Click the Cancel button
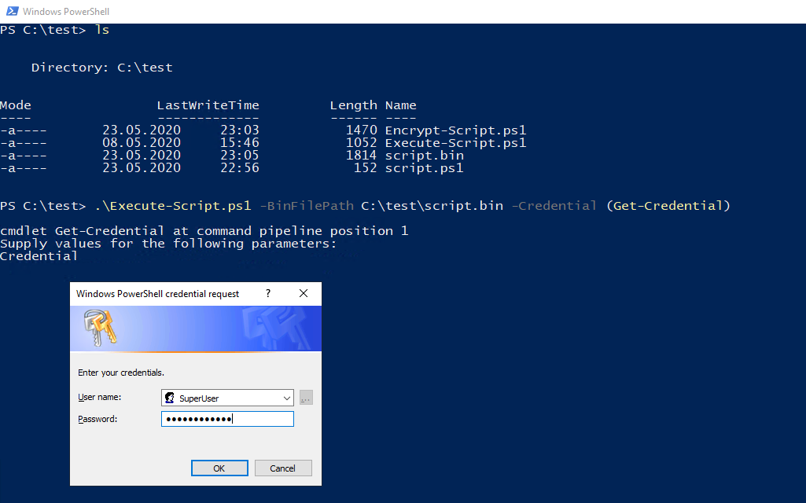 283,468
